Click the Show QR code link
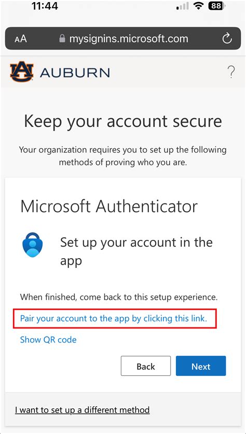246x434 pixels. (x=48, y=339)
